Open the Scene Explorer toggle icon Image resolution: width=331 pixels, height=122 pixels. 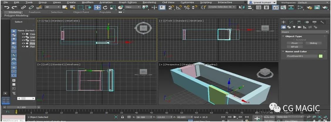click(259, 7)
